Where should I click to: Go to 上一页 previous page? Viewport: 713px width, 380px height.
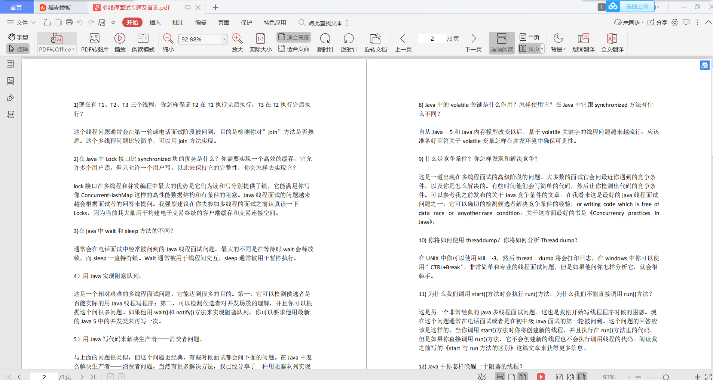403,43
